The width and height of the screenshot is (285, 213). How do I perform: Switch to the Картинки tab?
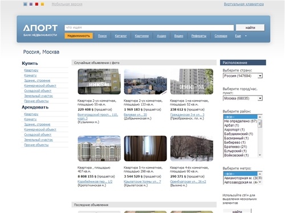pos(142,36)
